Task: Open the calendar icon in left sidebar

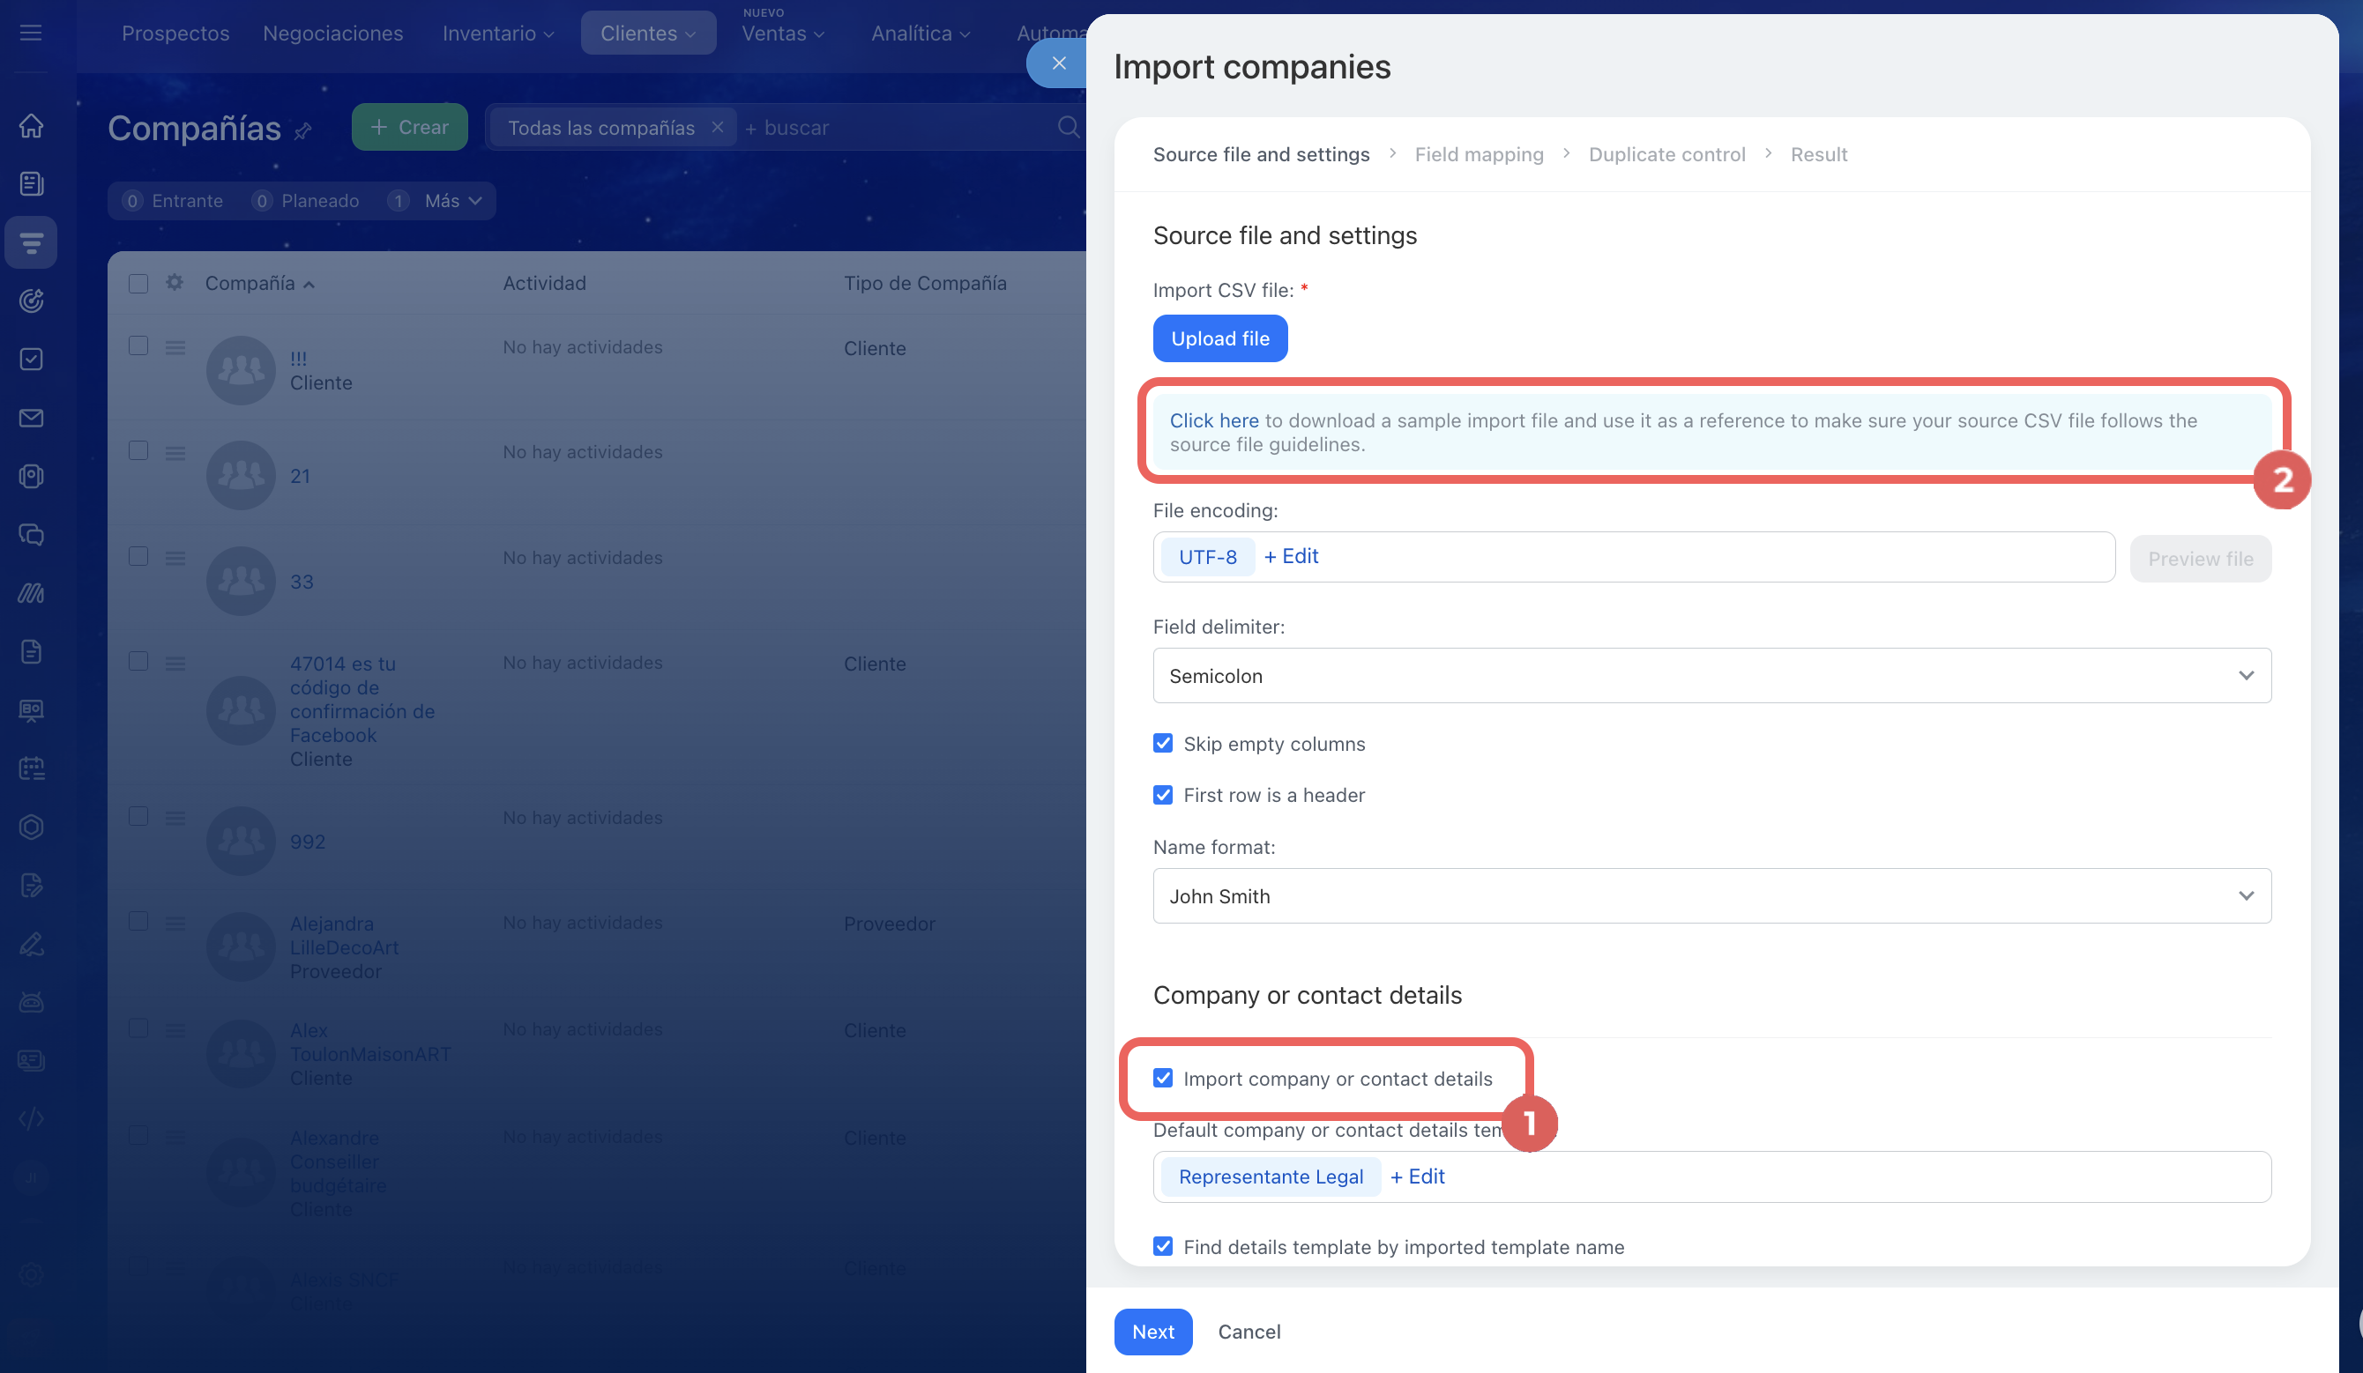Action: [31, 768]
